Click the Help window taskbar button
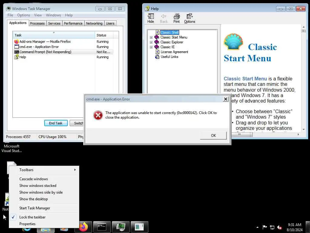The image size is (310, 233). coord(139,227)
